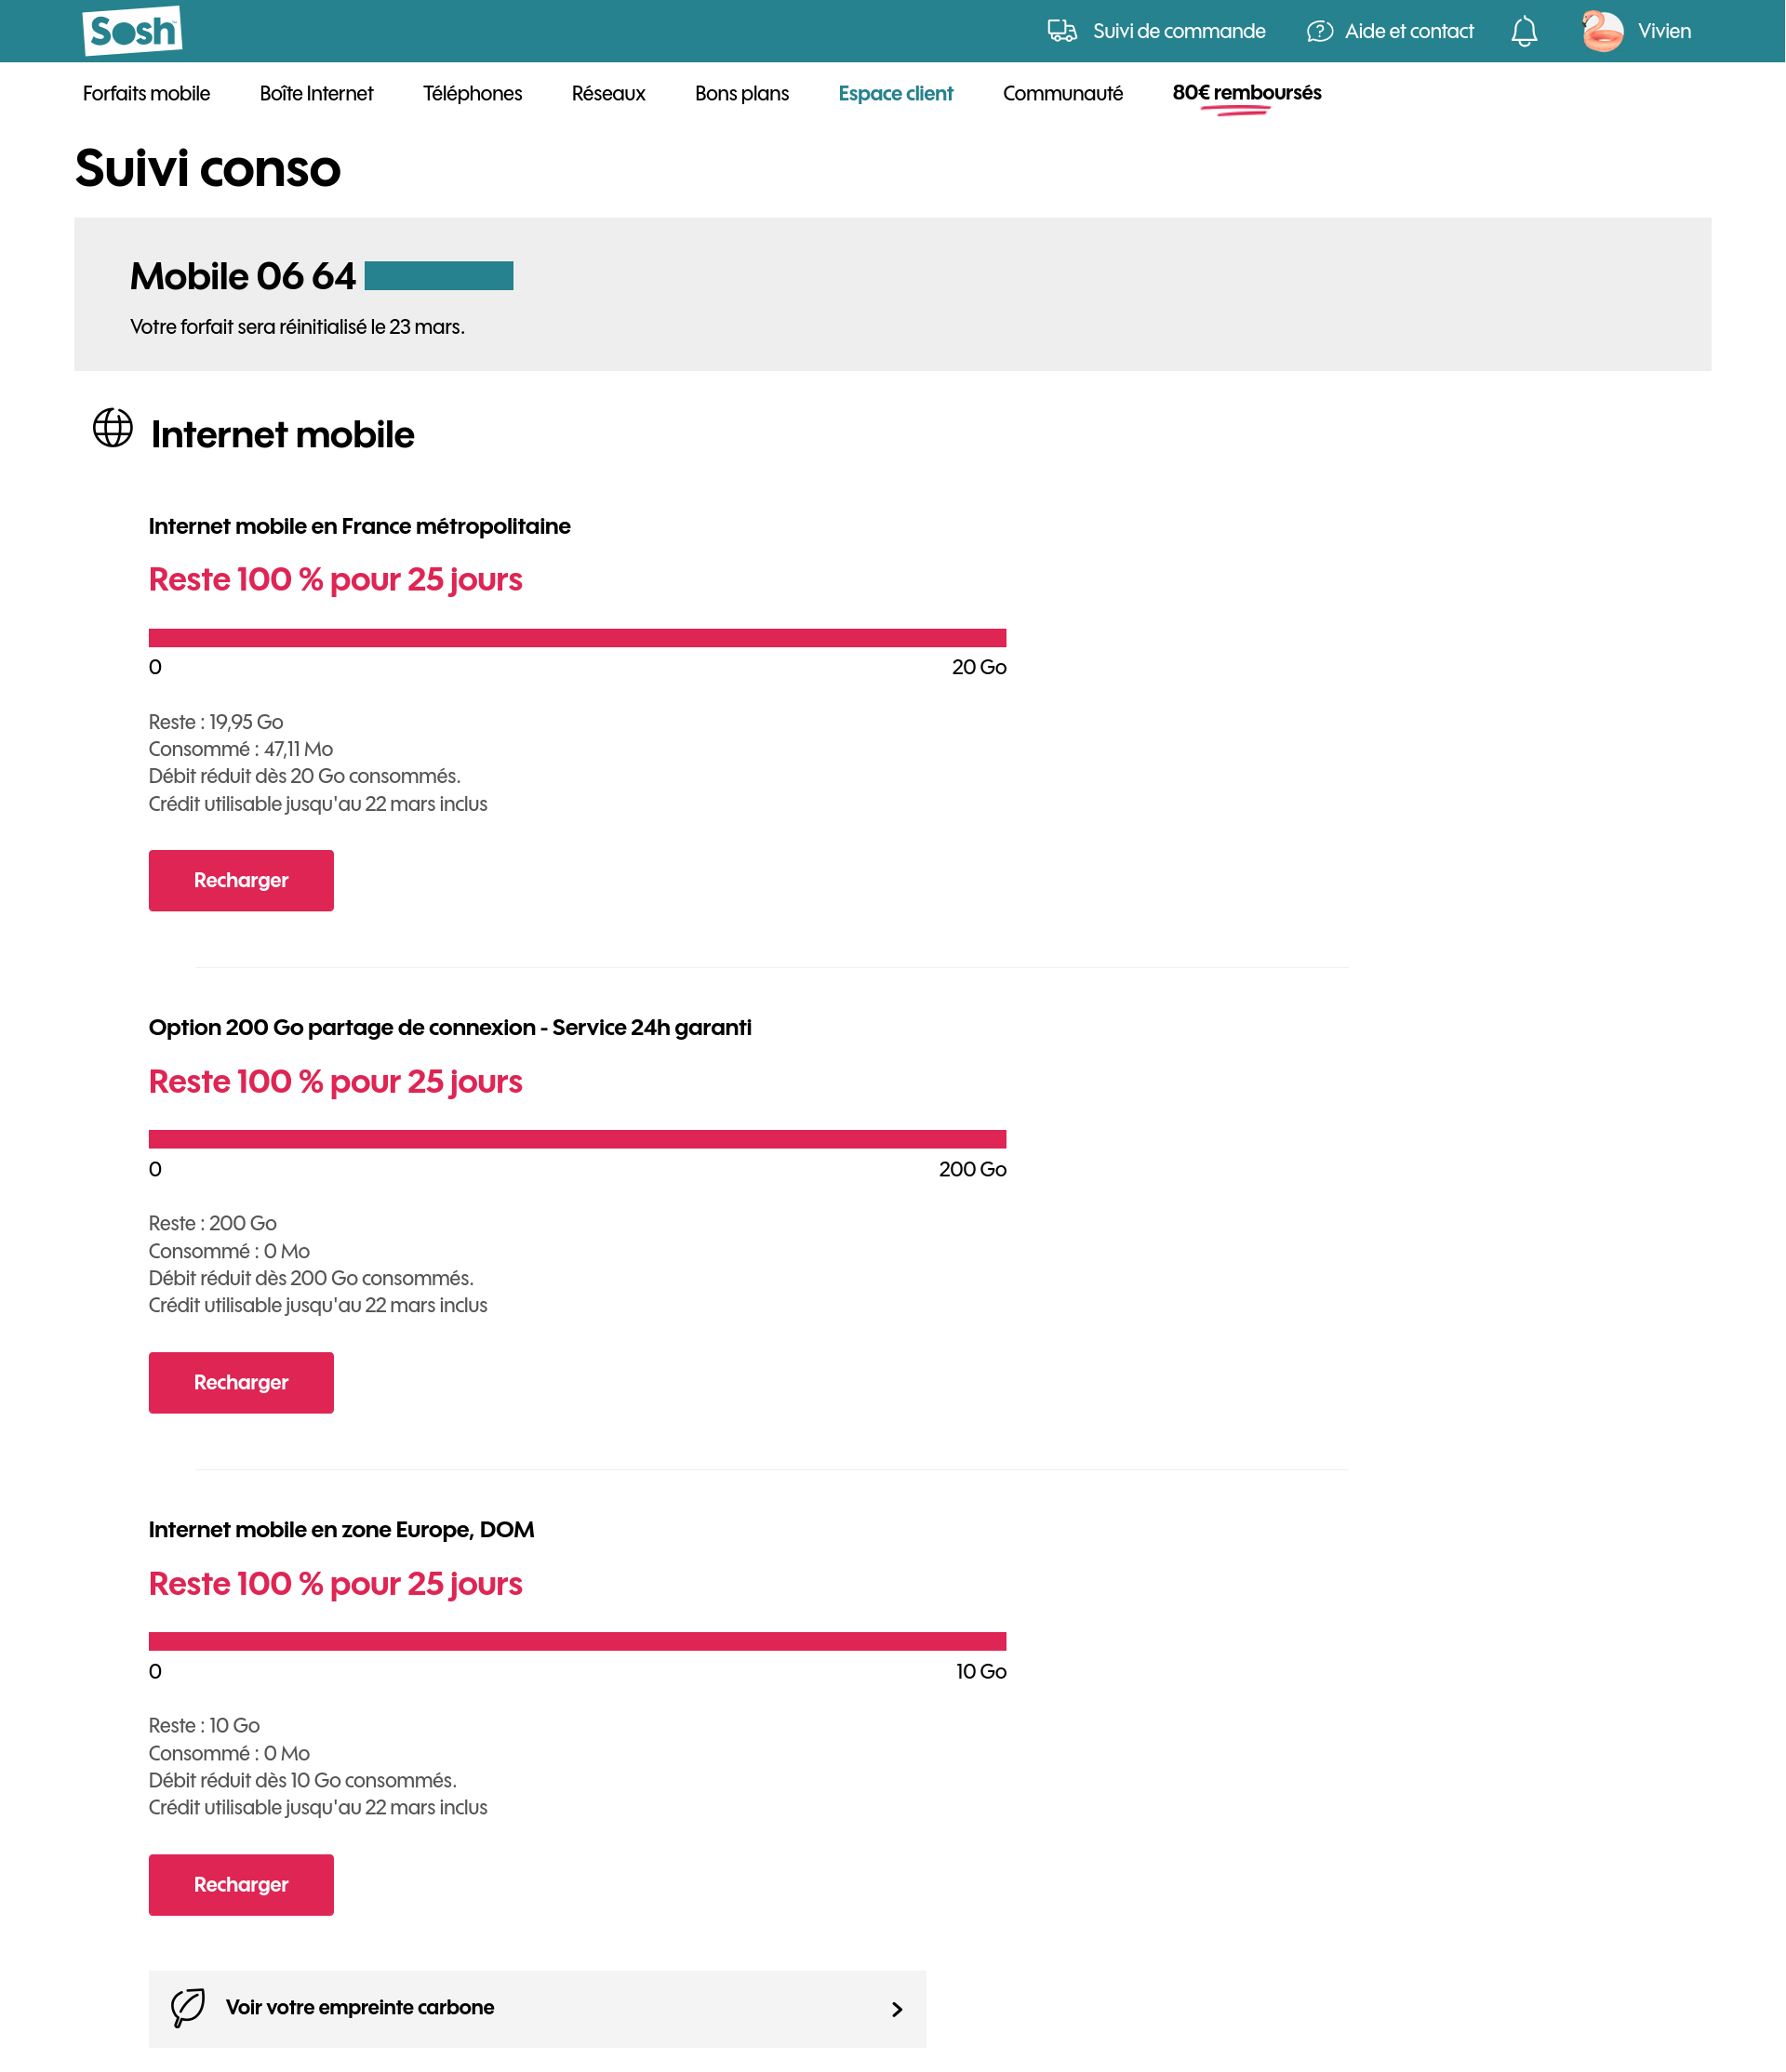Open the Communauté page
This screenshot has height=2072, width=1786.
[x=1063, y=93]
